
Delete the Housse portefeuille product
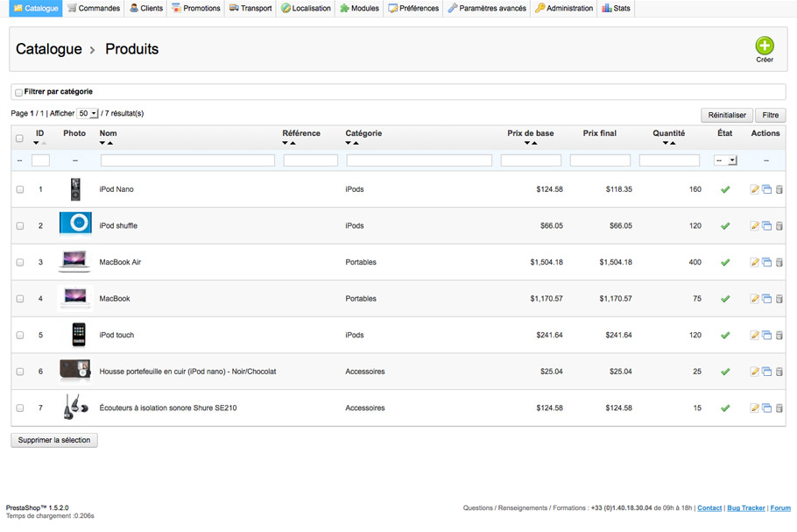[779, 372]
